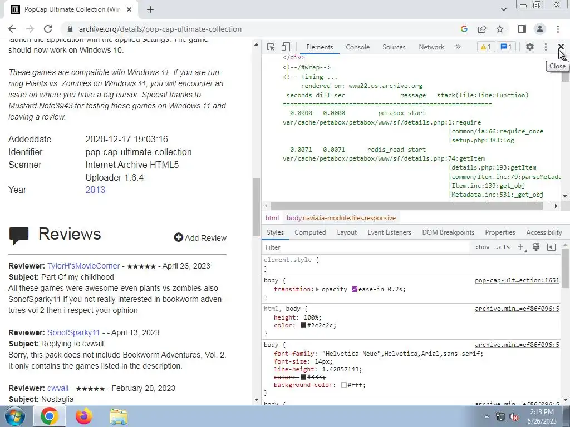Bookmark this page star icon
Screen dimensions: 570x427
pos(500,29)
